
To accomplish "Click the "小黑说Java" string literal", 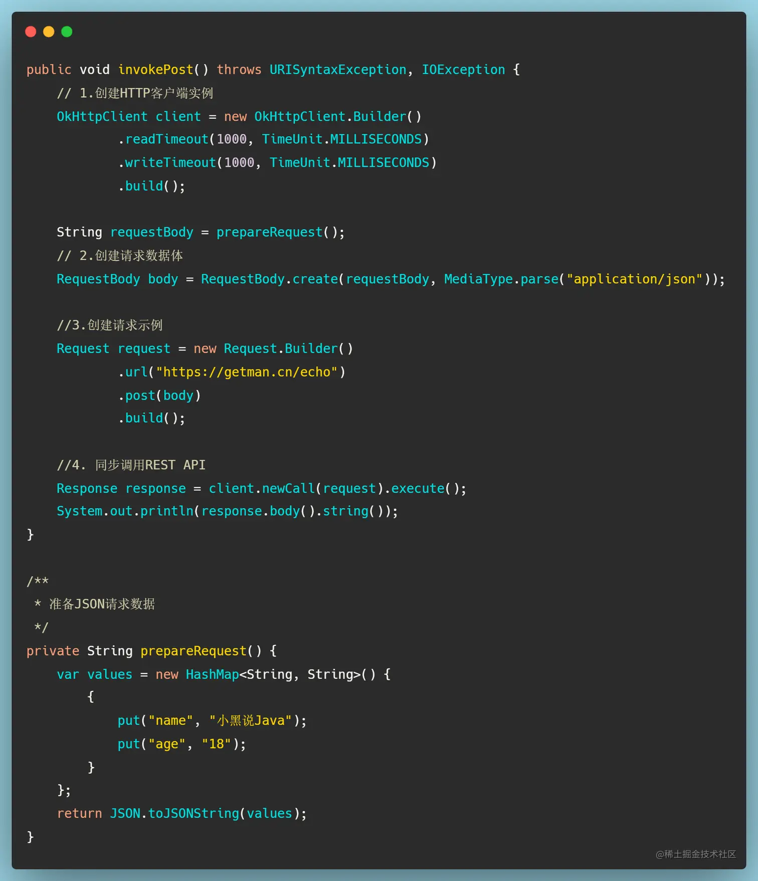I will 250,721.
